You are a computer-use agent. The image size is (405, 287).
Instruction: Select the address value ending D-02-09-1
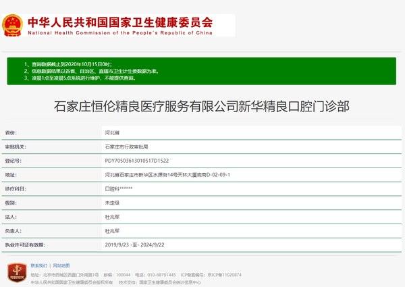(167, 175)
